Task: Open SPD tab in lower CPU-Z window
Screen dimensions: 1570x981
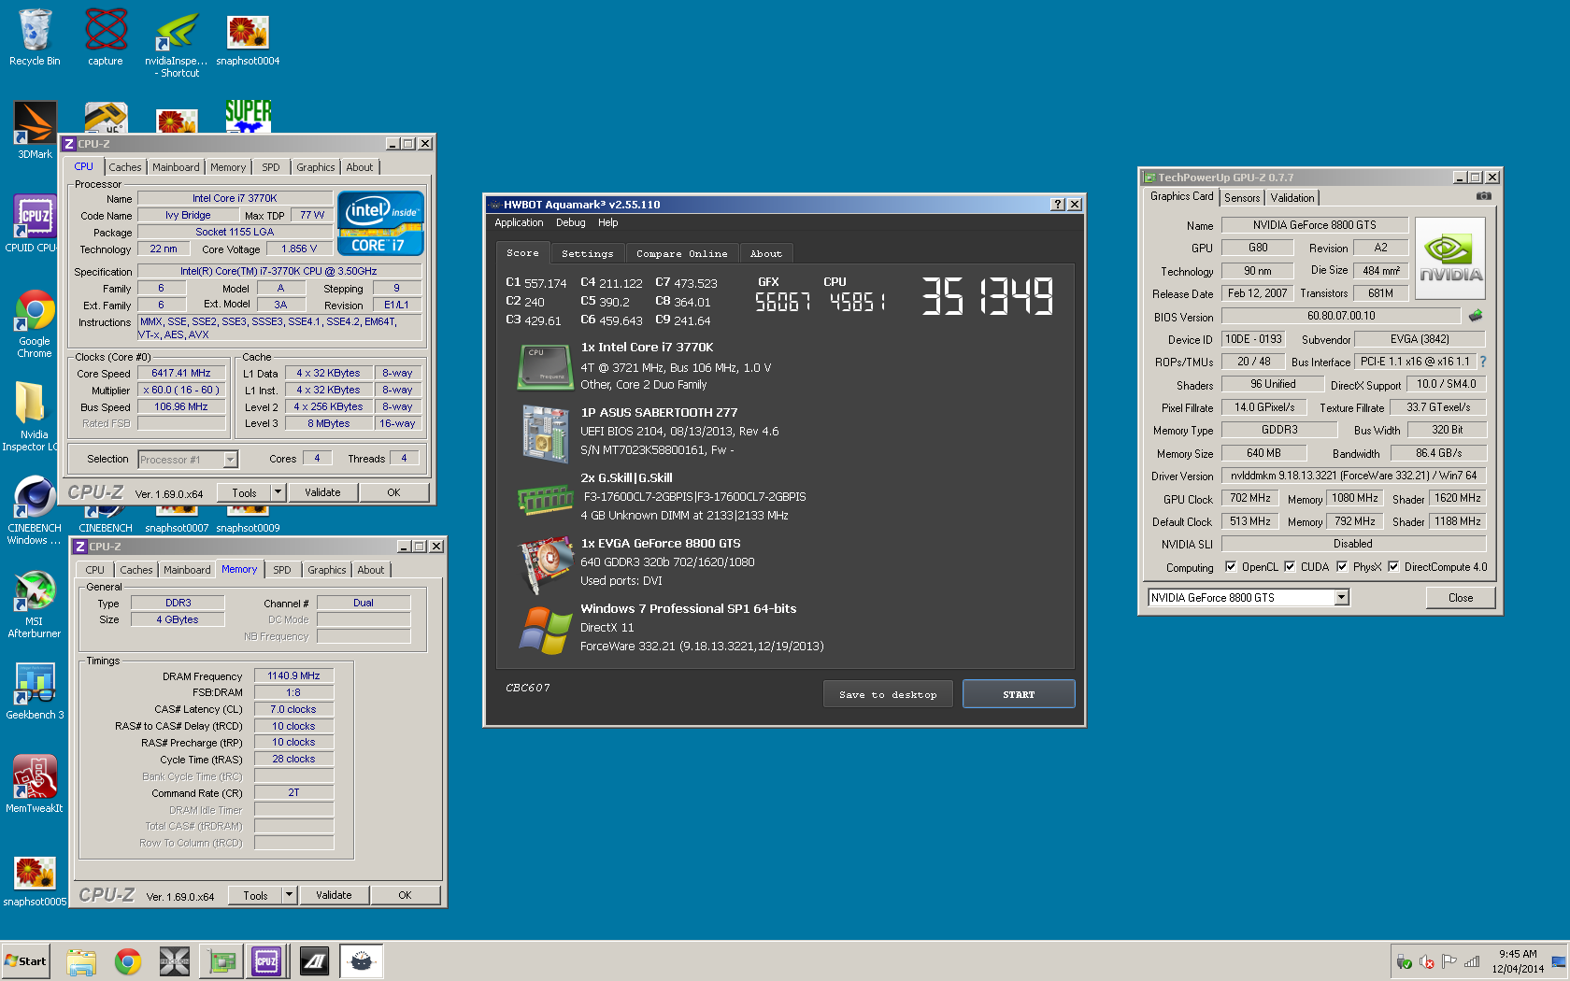Action: [282, 570]
